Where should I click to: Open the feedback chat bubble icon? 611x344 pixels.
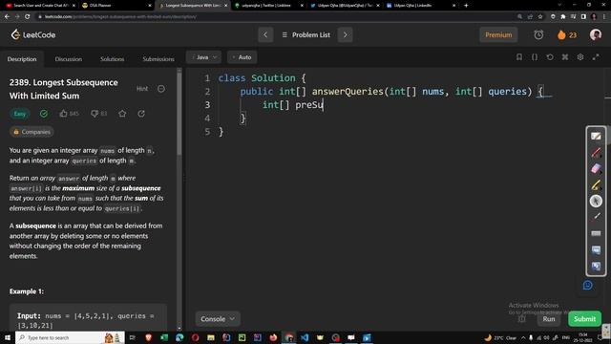[588, 285]
